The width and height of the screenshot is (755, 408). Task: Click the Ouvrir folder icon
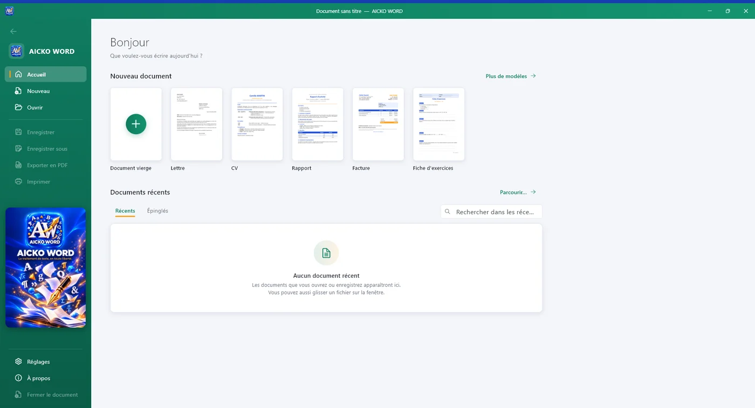point(18,107)
